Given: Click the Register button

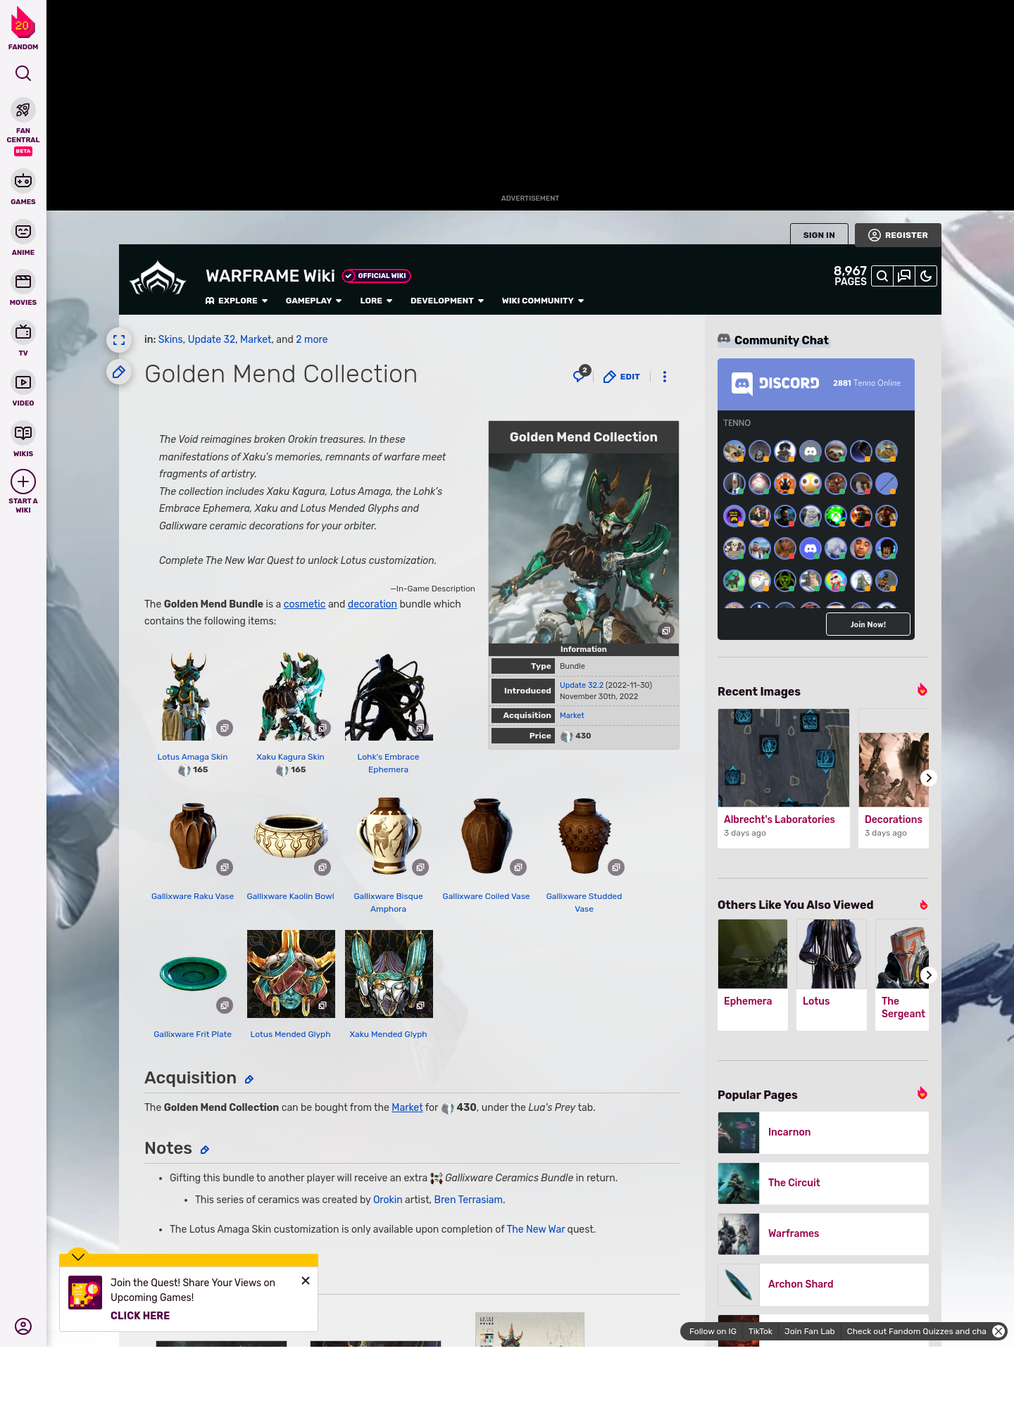Looking at the screenshot, I should pyautogui.click(x=898, y=235).
